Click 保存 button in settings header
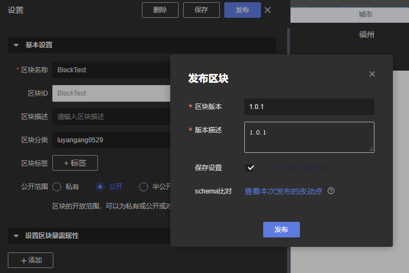Screen dimensions: 409x273 click(201, 10)
